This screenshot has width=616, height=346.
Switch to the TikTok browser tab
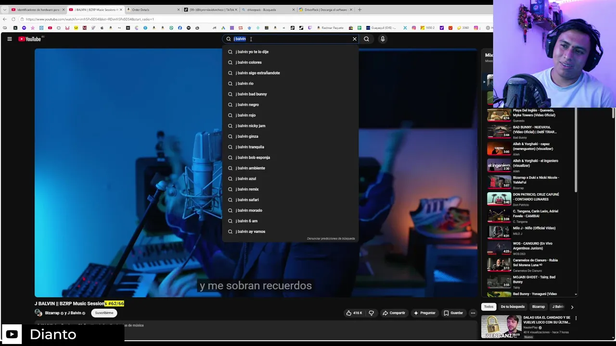[x=210, y=10]
